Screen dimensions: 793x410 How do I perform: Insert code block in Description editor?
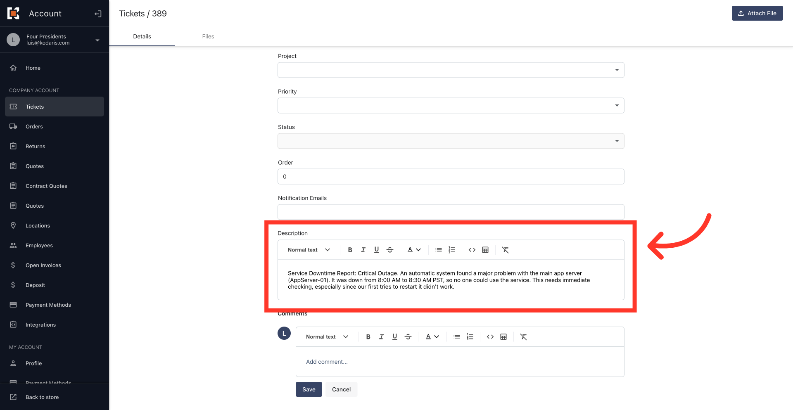[x=472, y=250]
